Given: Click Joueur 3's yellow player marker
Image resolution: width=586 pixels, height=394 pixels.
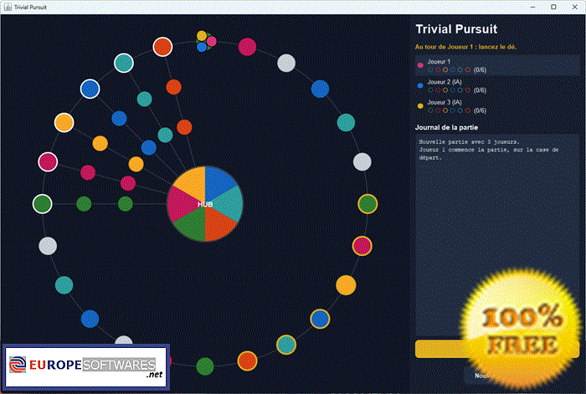Looking at the screenshot, I should point(420,106).
